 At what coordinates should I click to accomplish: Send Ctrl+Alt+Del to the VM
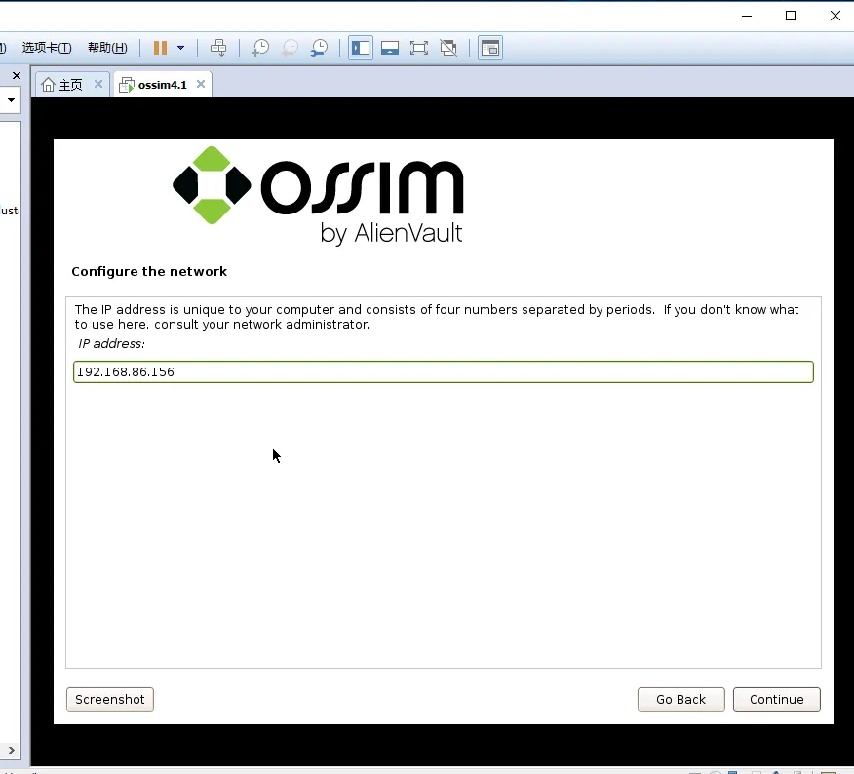tap(218, 48)
